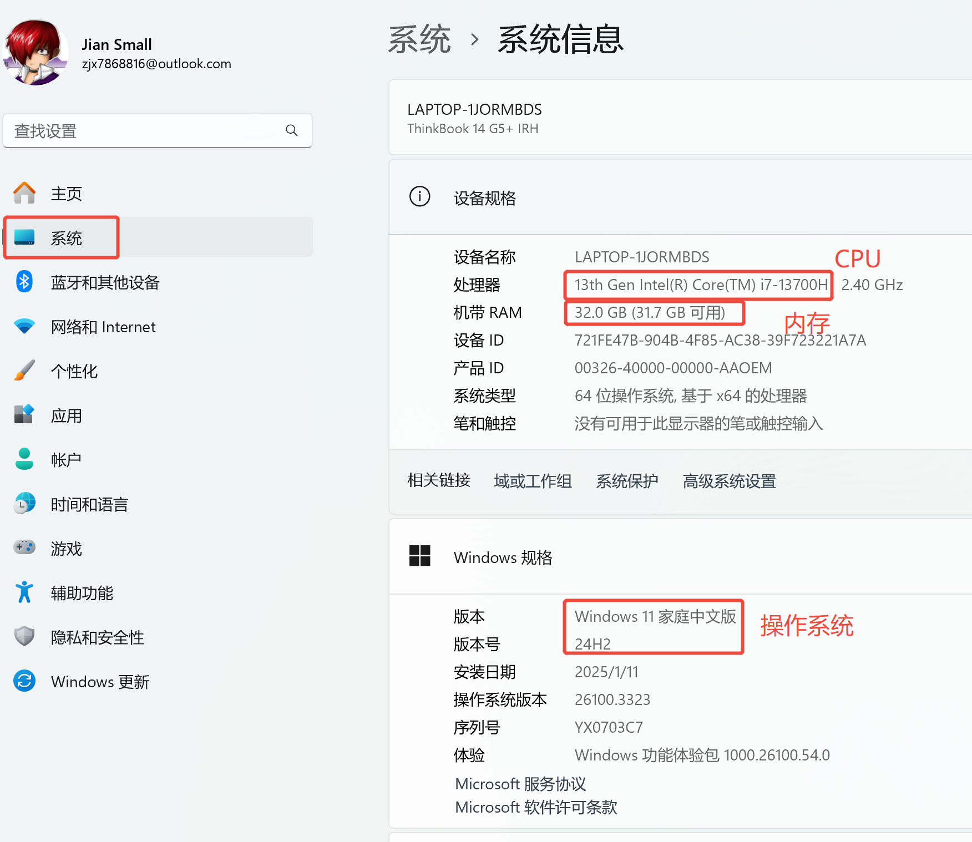
Task: Click the 游戏 gamepad icon
Action: pyautogui.click(x=24, y=547)
